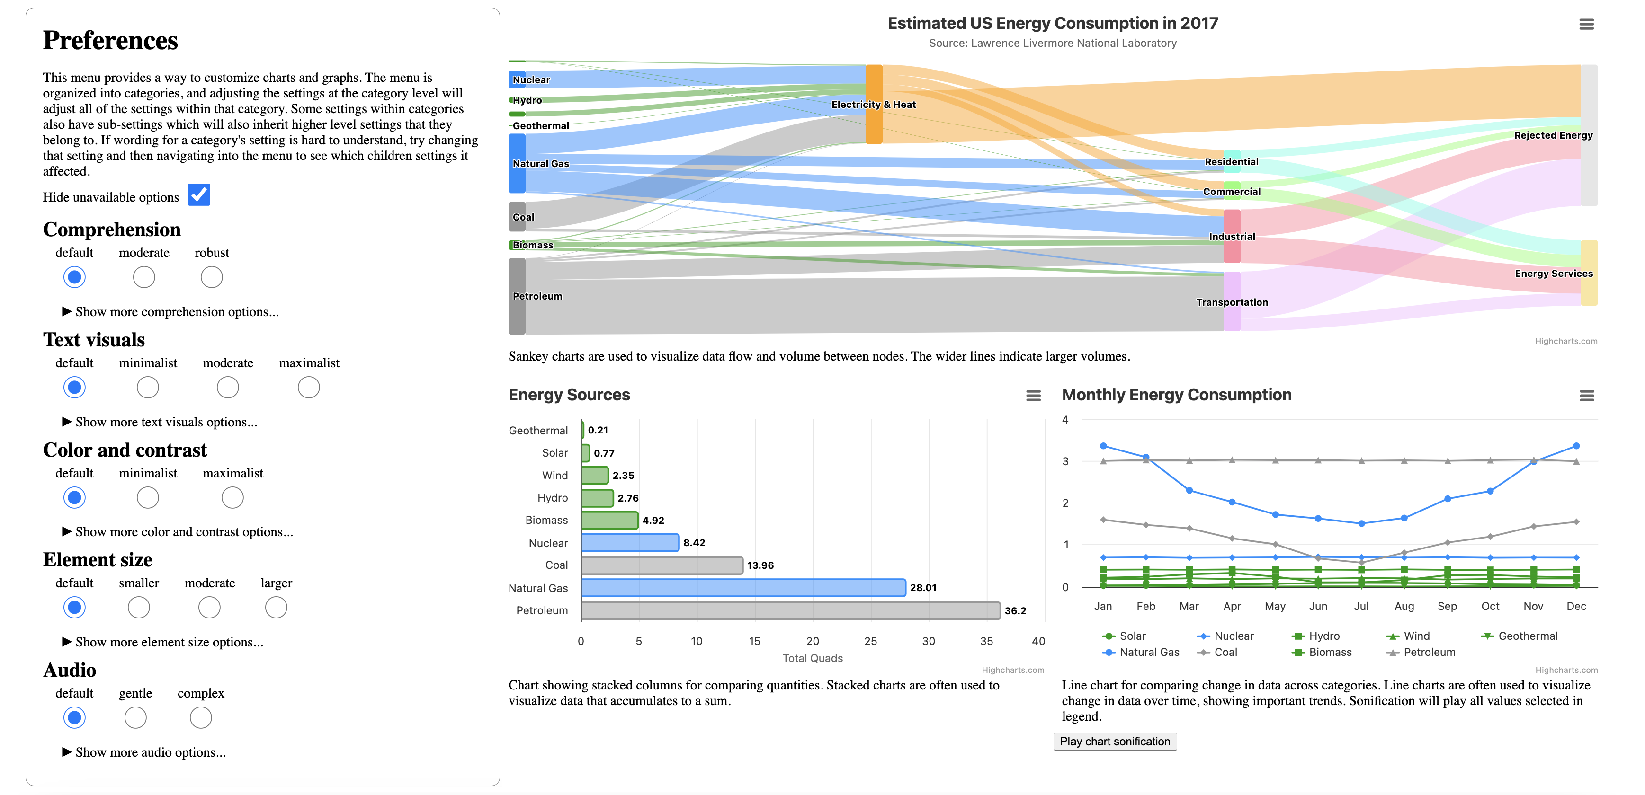1645x795 pixels.
Task: Select robust comprehension radio button
Action: [x=211, y=277]
